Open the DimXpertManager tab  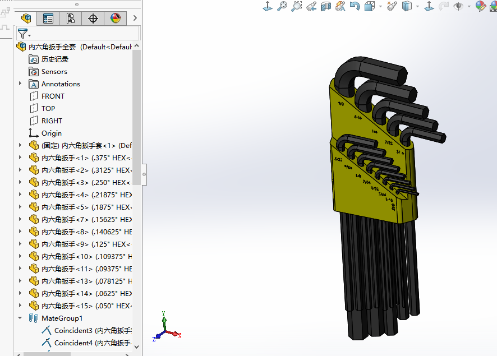coord(93,19)
